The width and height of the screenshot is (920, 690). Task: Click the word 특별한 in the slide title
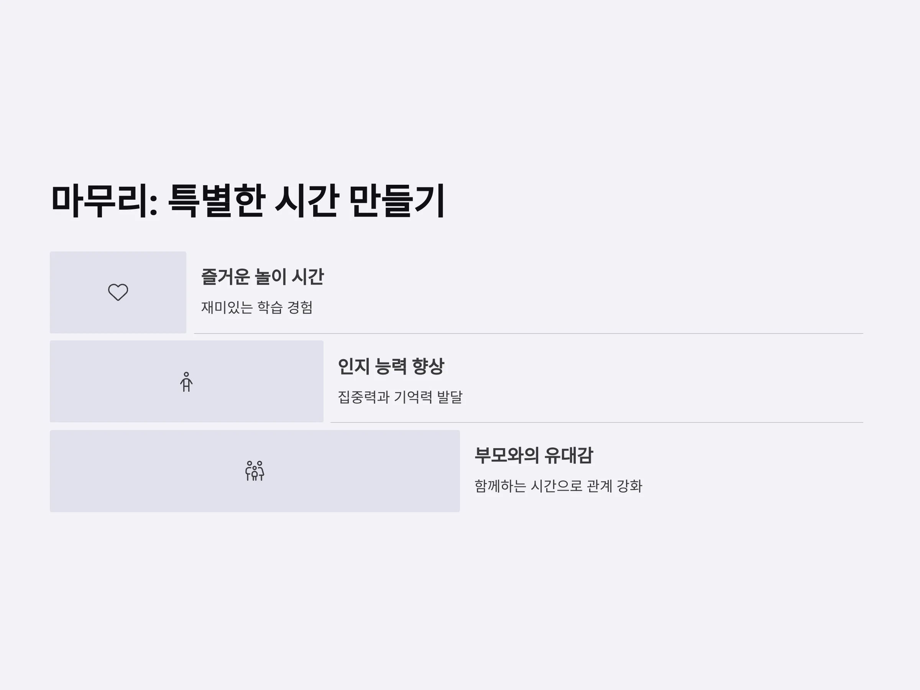click(217, 201)
